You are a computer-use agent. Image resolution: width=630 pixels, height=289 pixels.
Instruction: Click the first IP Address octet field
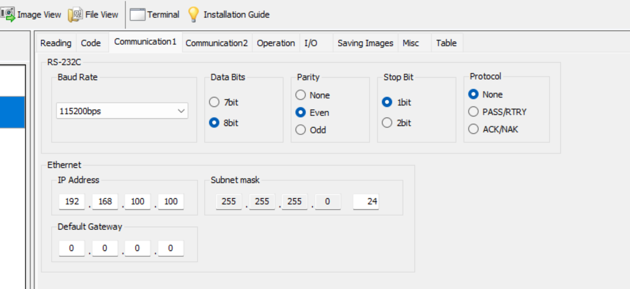pyautogui.click(x=72, y=201)
